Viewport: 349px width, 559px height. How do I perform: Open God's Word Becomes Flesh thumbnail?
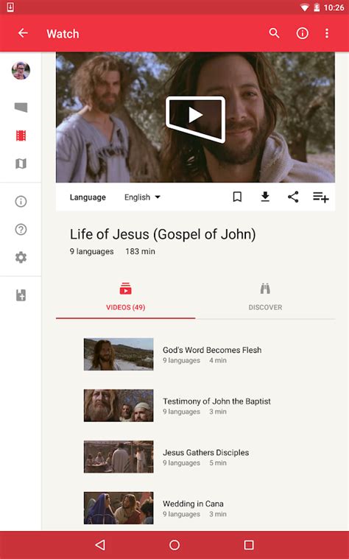tap(119, 354)
